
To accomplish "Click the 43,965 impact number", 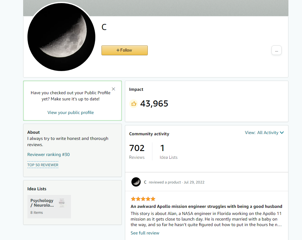I will (x=154, y=104).
